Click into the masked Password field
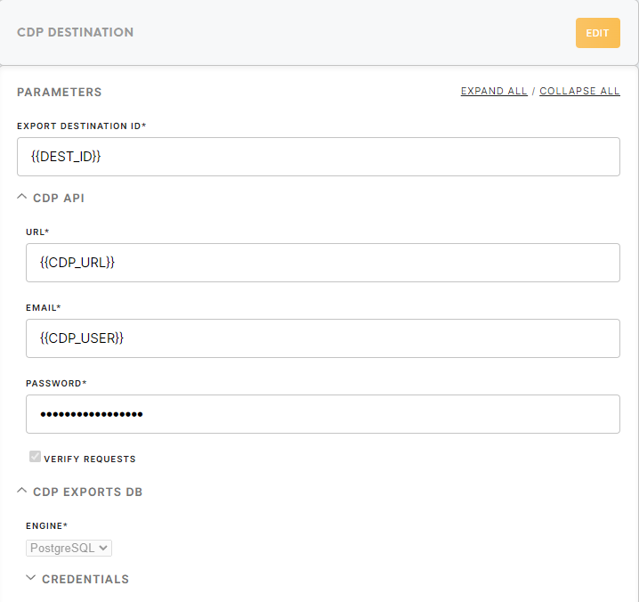 click(x=323, y=414)
